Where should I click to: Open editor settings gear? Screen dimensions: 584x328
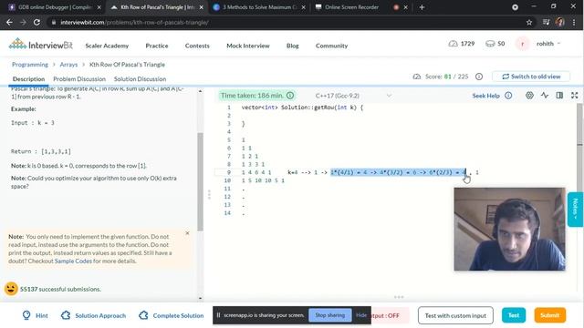[529, 96]
